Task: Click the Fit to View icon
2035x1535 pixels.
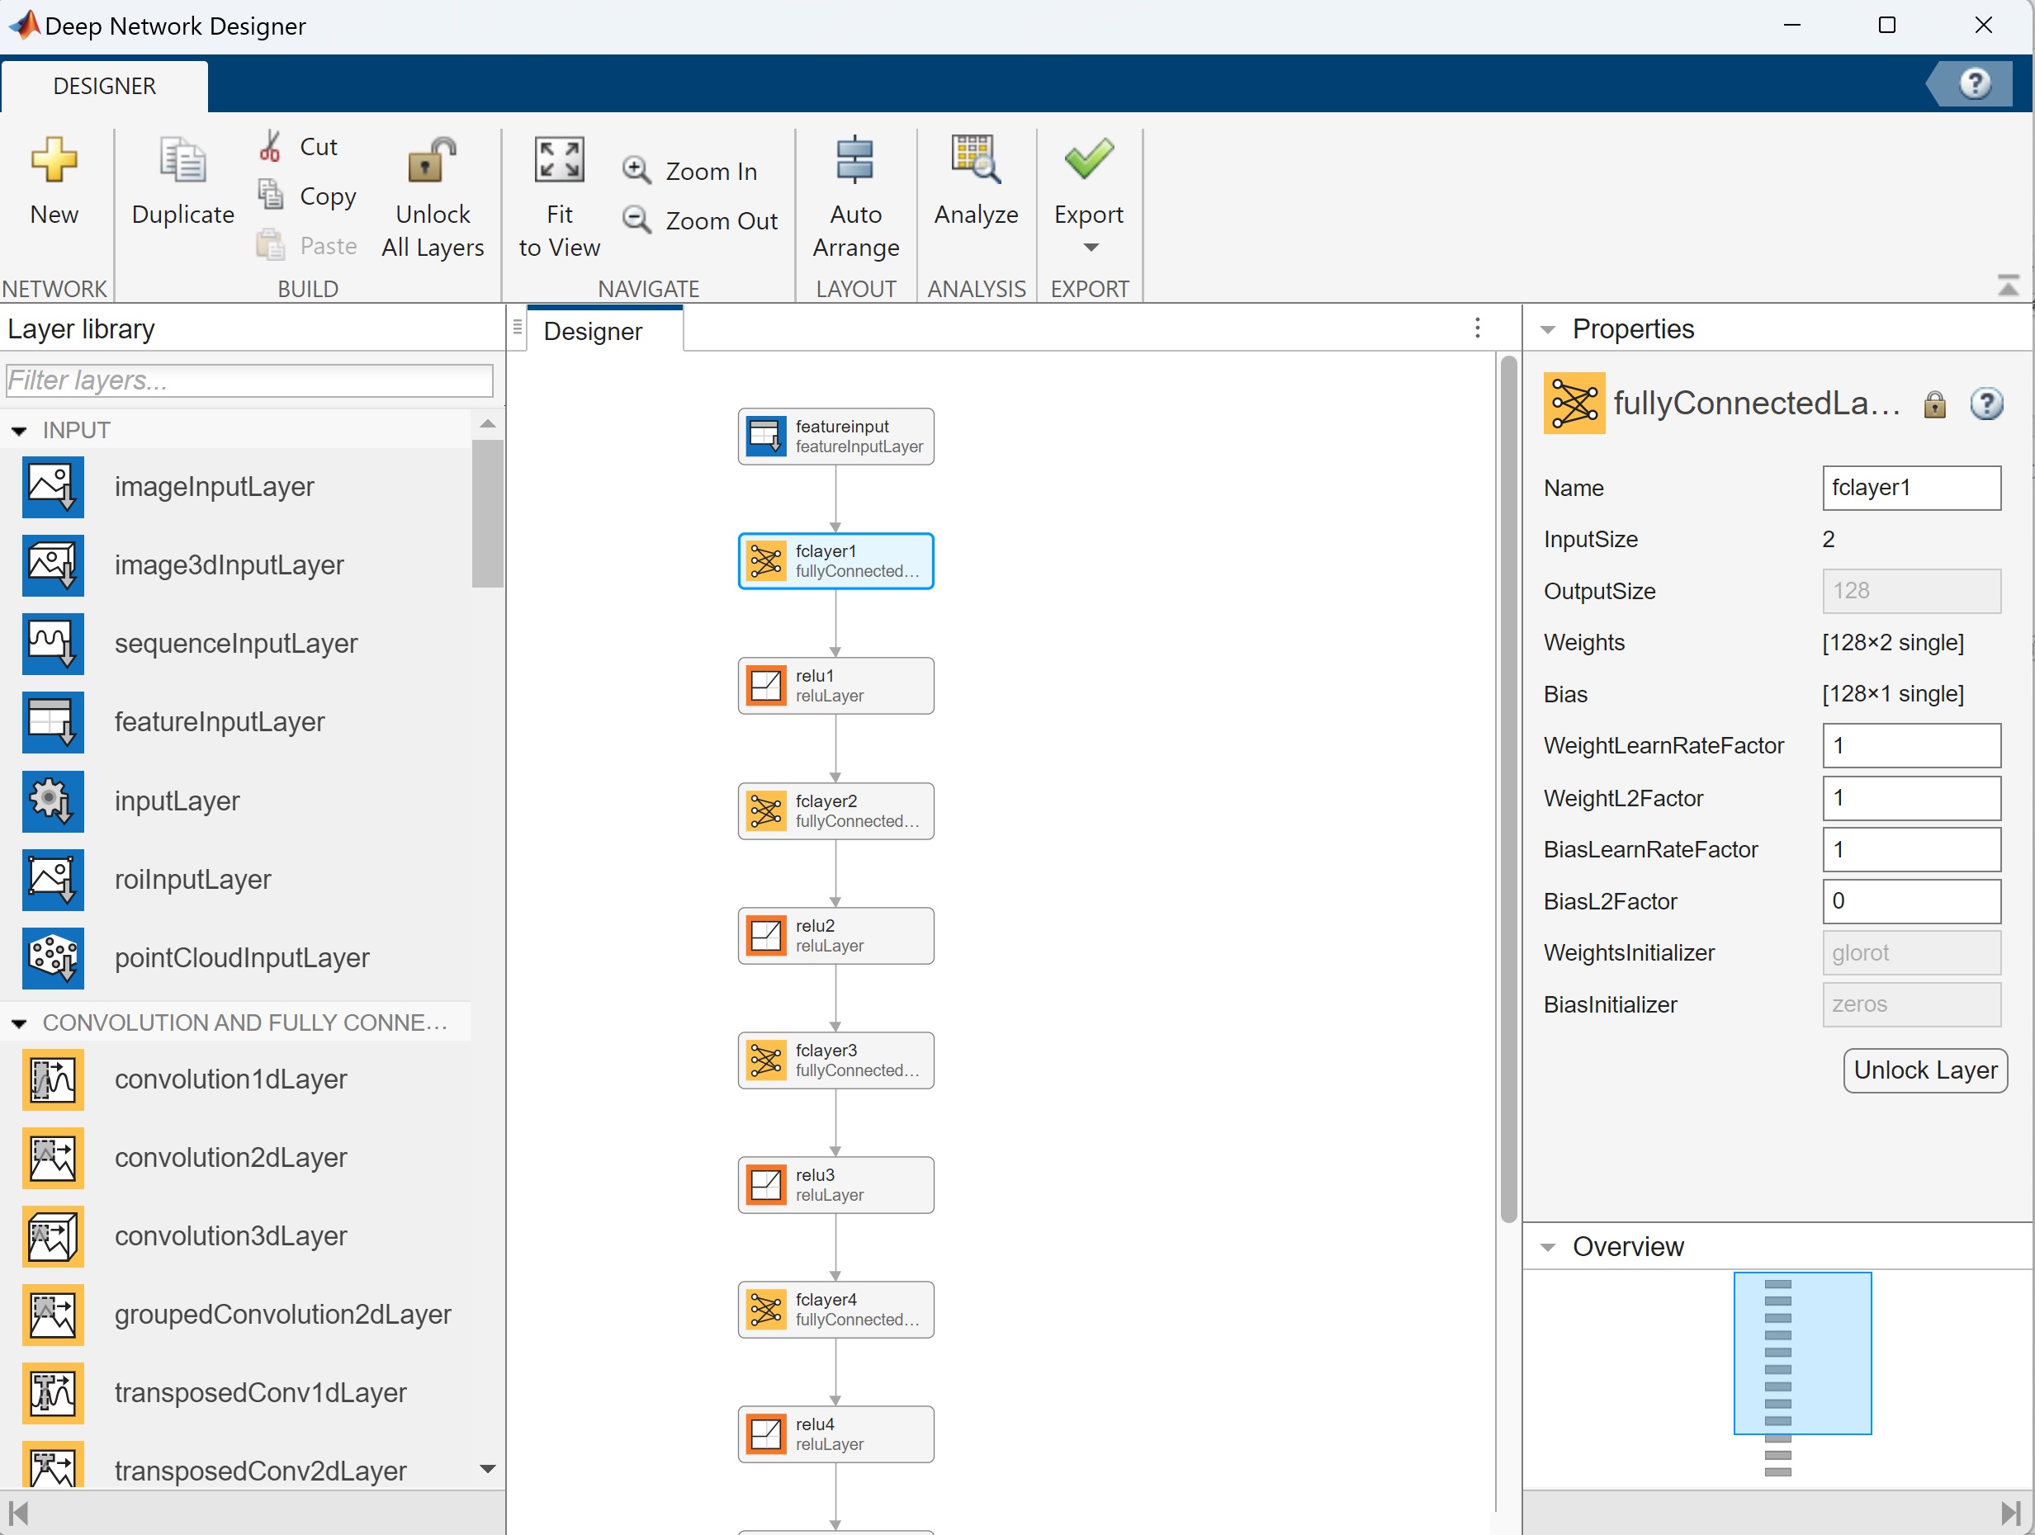Action: coord(558,161)
